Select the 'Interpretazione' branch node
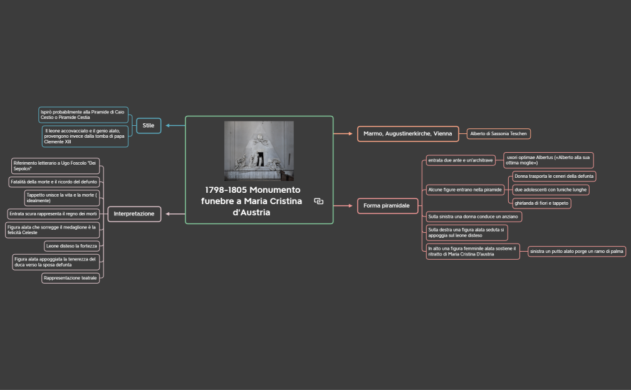This screenshot has width=631, height=390. point(134,214)
